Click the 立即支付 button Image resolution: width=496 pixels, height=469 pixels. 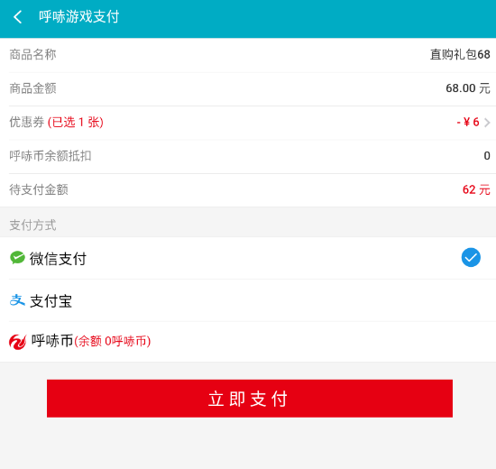(x=250, y=399)
